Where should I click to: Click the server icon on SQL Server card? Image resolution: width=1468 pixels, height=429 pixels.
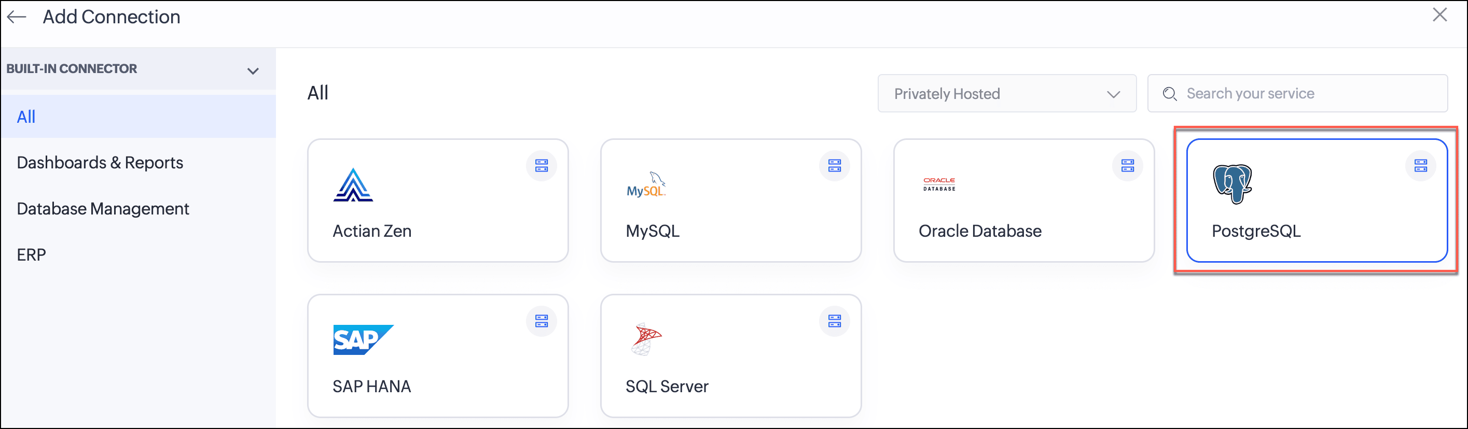click(x=834, y=321)
